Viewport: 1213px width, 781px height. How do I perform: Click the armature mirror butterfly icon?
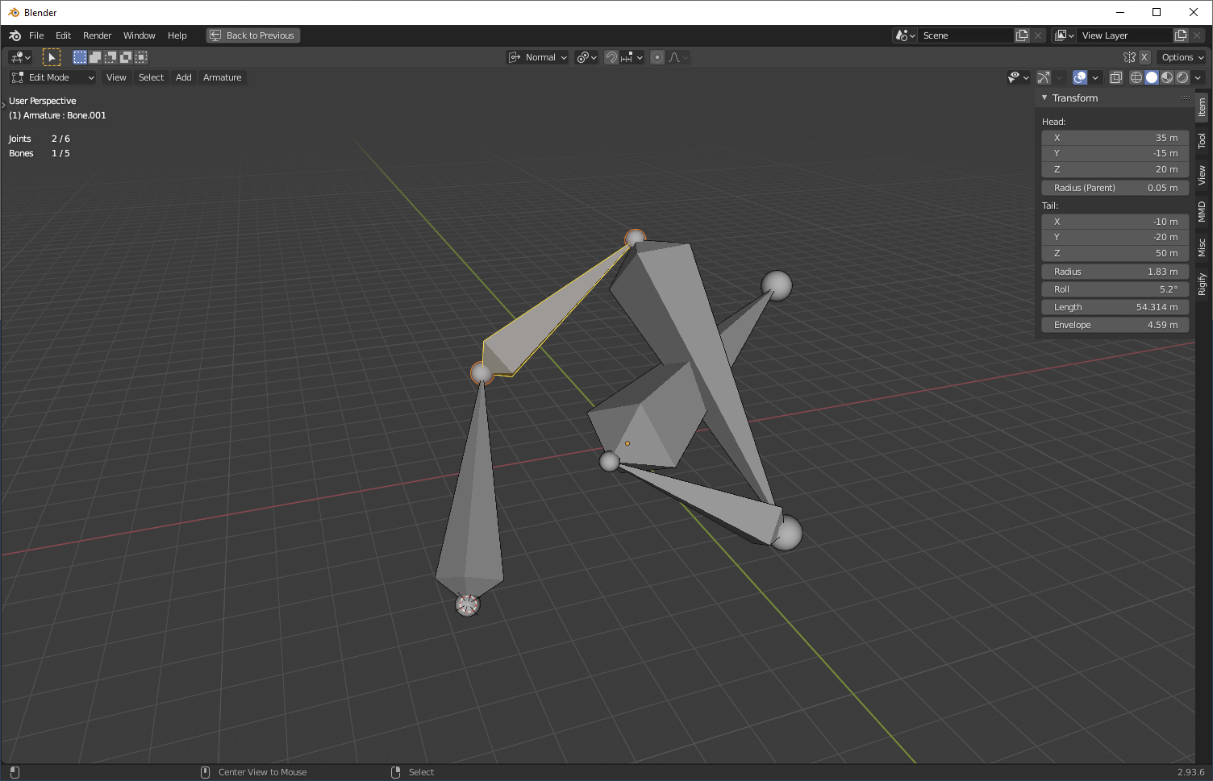tap(1129, 57)
